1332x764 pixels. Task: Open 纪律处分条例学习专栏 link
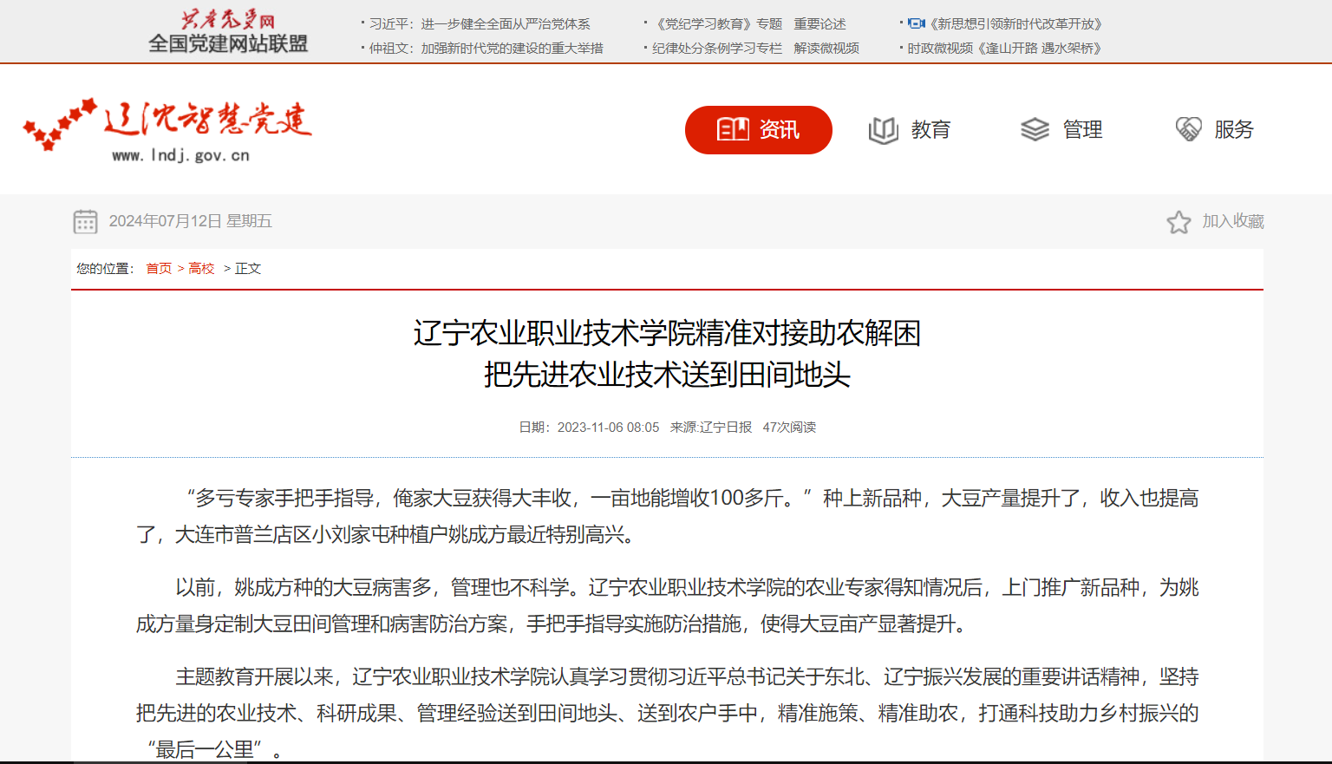716,49
